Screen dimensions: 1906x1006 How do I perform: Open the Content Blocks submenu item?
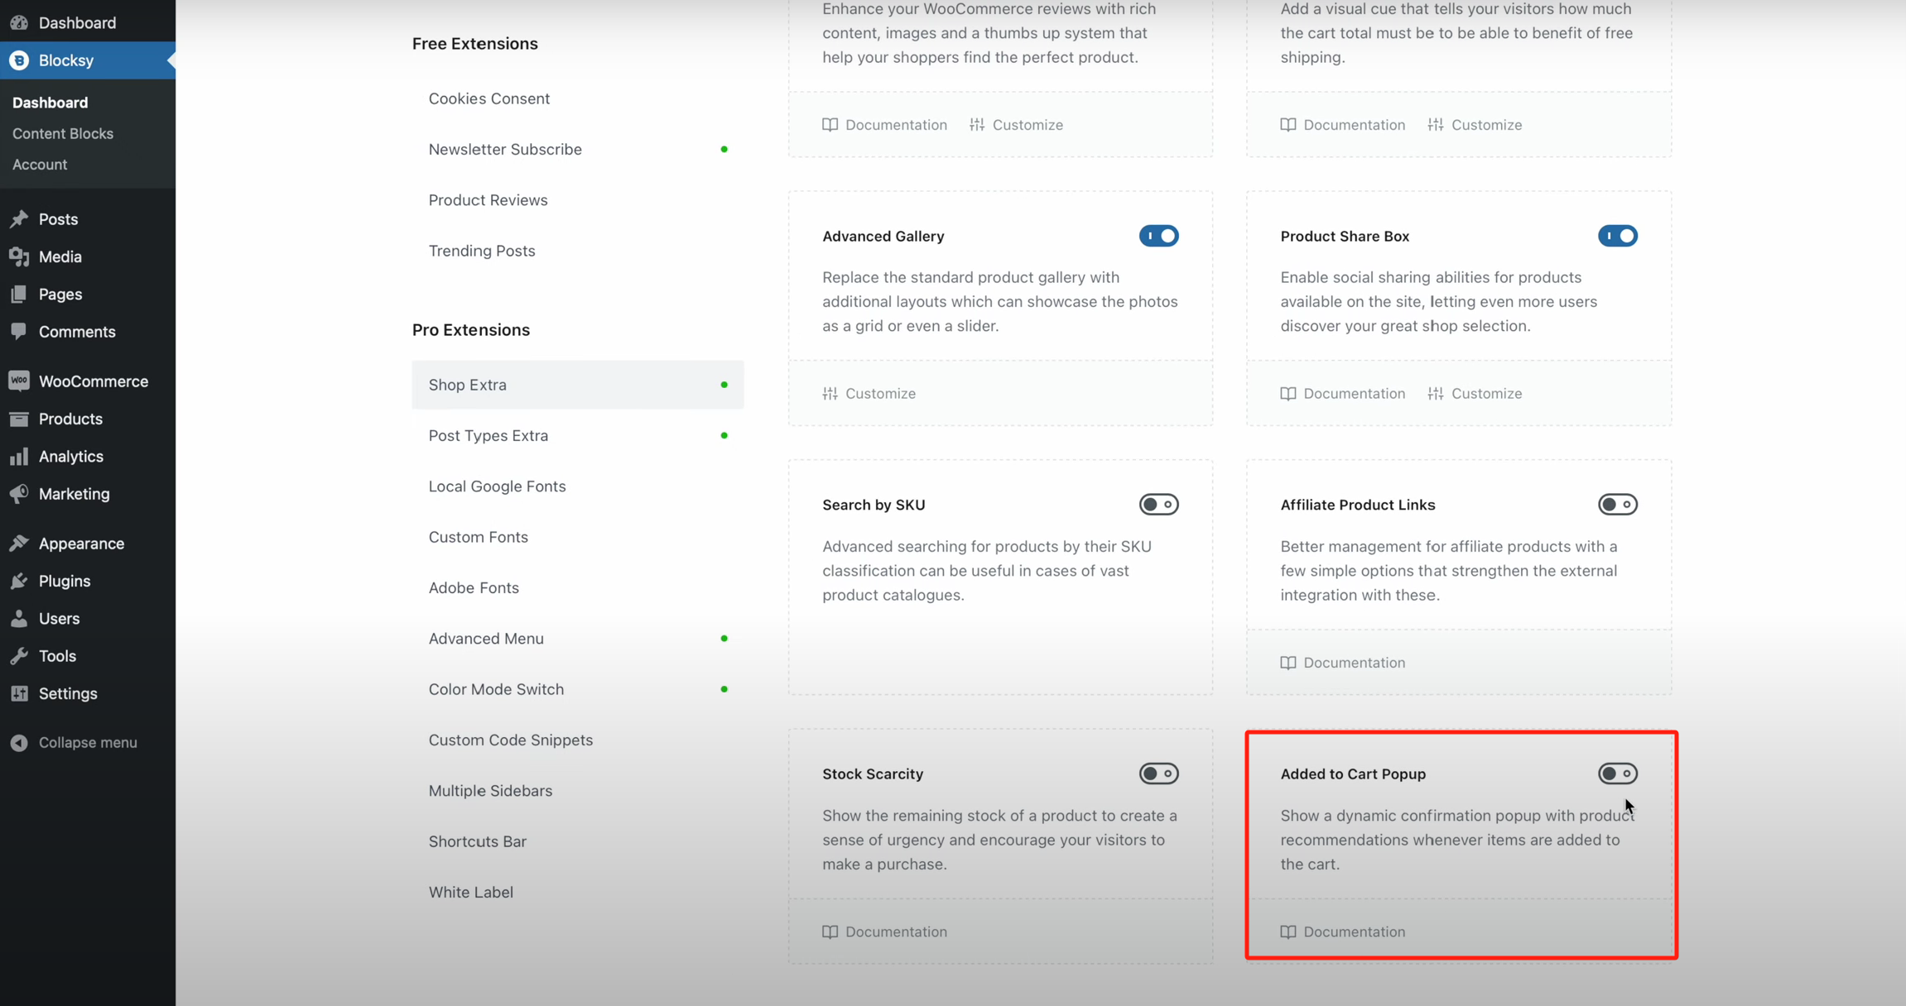point(63,133)
